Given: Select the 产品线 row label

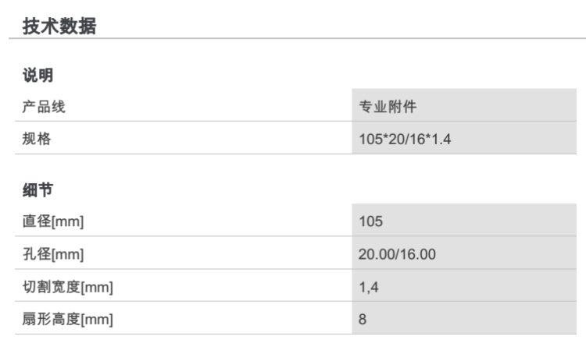Looking at the screenshot, I should pyautogui.click(x=42, y=107).
